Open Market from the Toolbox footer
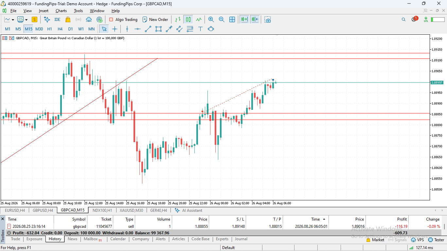This screenshot has width=447, height=251. pyautogui.click(x=375, y=240)
